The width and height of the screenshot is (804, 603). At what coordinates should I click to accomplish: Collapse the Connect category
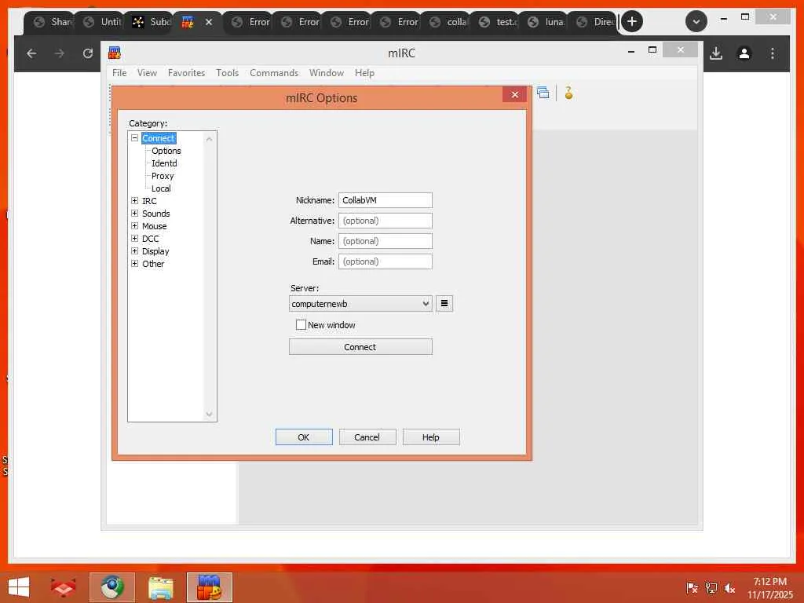point(134,138)
